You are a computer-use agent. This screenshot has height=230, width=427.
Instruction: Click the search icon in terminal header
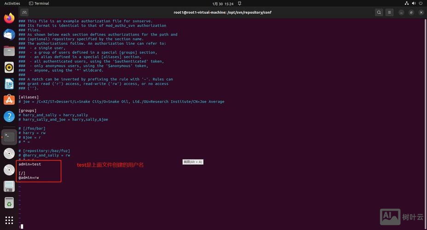point(379,12)
